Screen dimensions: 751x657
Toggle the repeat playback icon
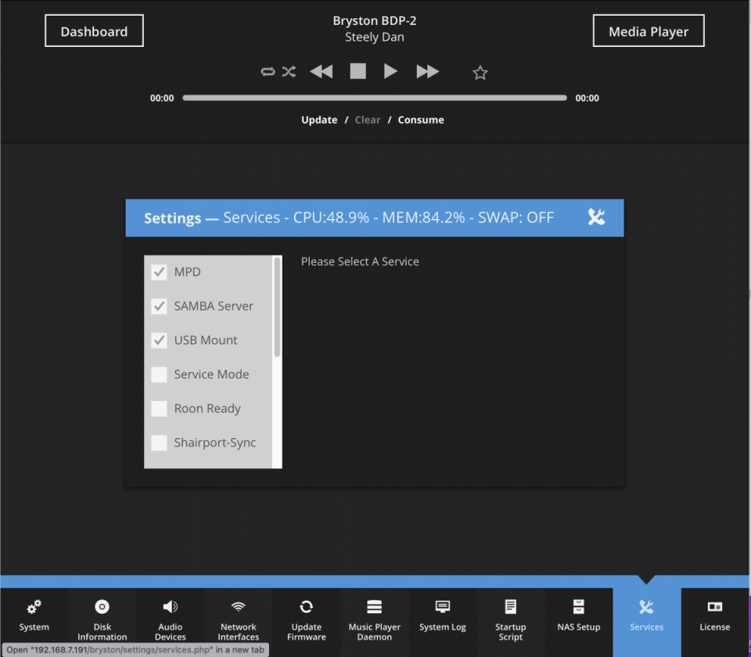[x=268, y=72]
